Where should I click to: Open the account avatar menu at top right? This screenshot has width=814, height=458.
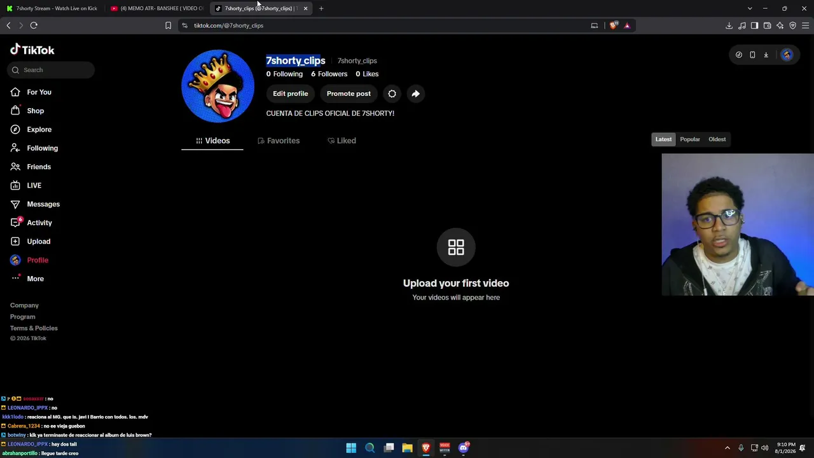coord(787,55)
